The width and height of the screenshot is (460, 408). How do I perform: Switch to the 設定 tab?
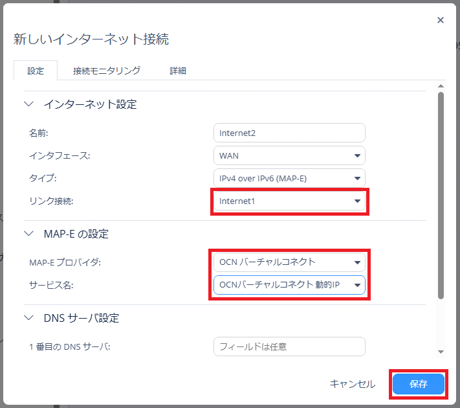pyautogui.click(x=36, y=71)
